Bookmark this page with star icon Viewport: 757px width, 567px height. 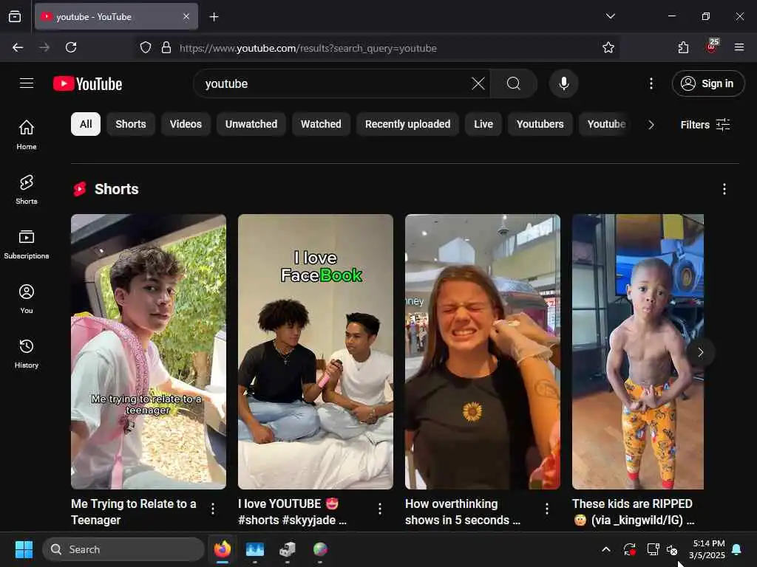click(x=608, y=48)
